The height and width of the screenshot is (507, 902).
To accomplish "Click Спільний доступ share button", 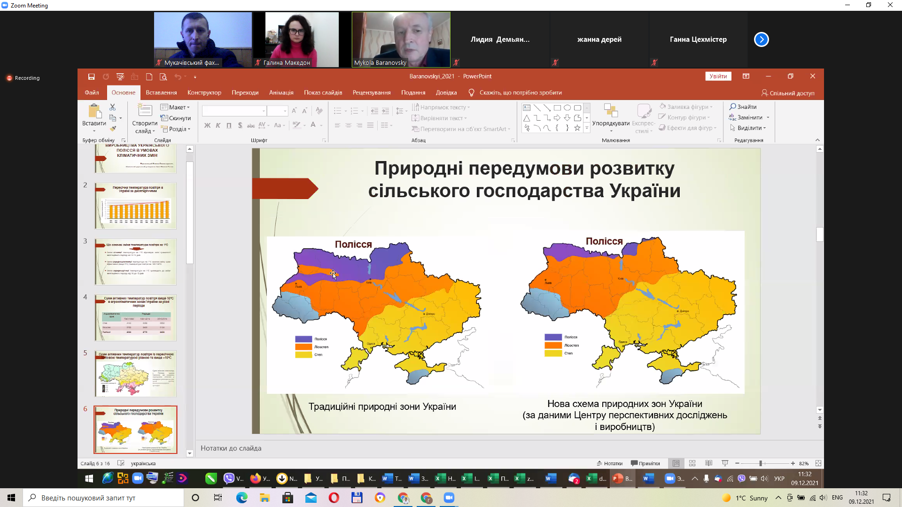I will [x=788, y=93].
